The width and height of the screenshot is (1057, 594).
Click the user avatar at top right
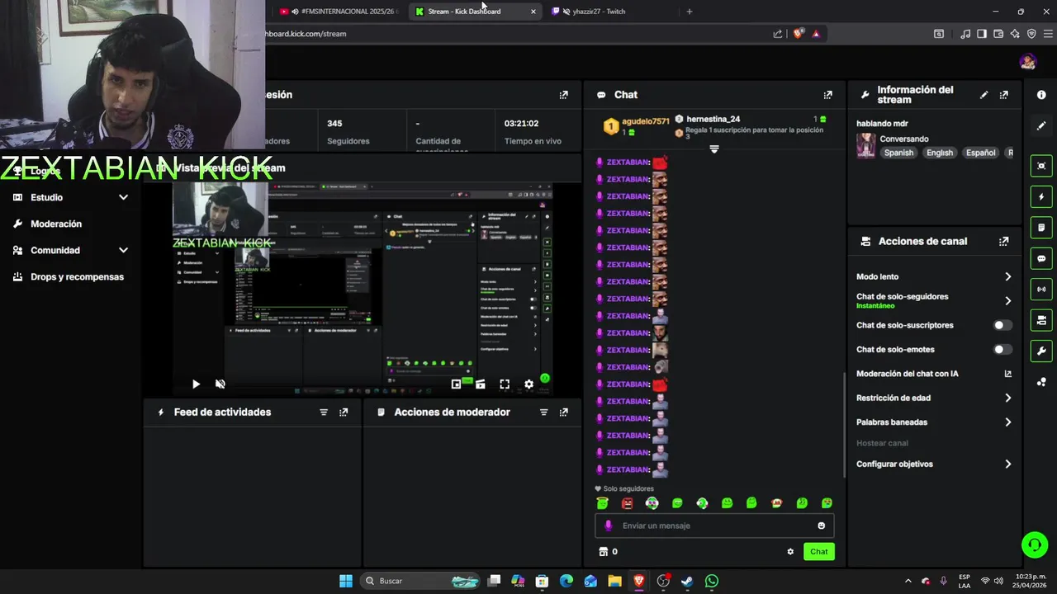click(1028, 62)
